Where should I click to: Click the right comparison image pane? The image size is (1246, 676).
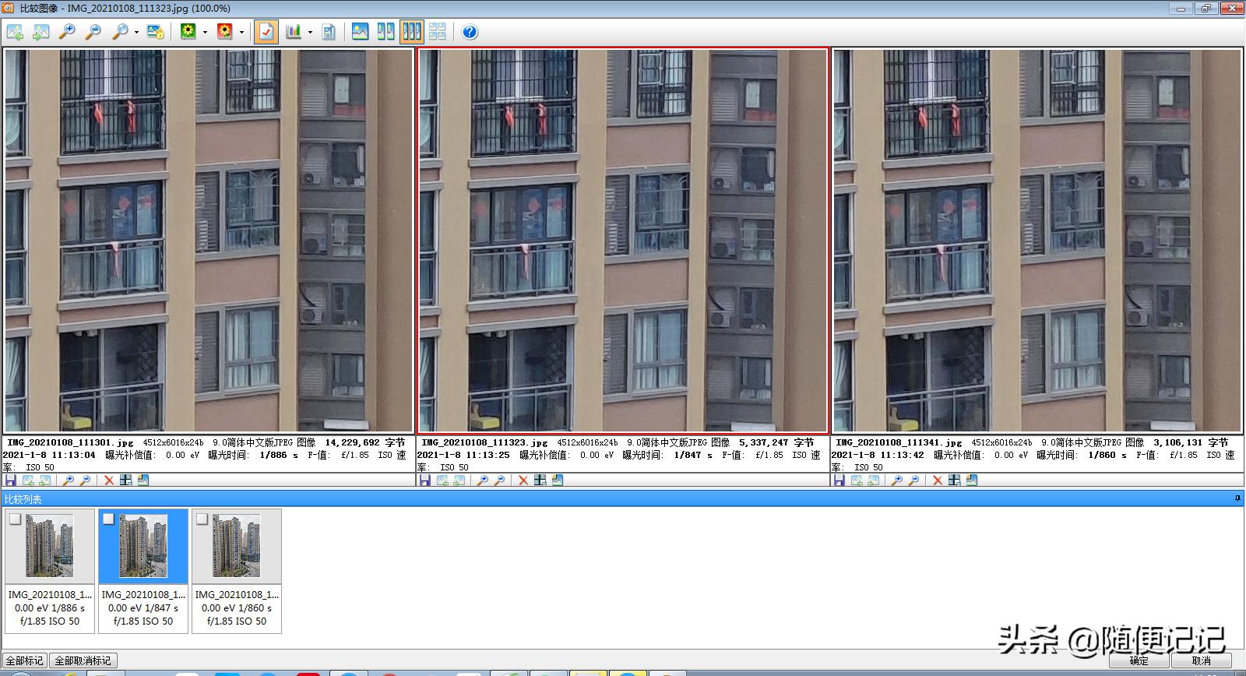(x=1037, y=240)
